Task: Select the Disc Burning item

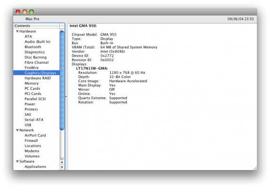Action: (36, 57)
